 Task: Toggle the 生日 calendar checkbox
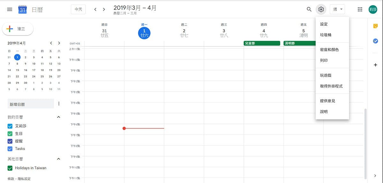tap(10, 134)
